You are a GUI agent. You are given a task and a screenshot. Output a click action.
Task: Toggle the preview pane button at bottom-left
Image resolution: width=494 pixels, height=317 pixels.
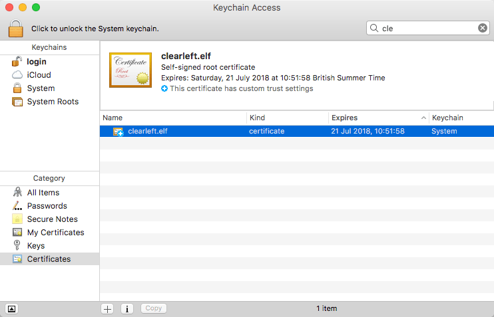pos(11,308)
